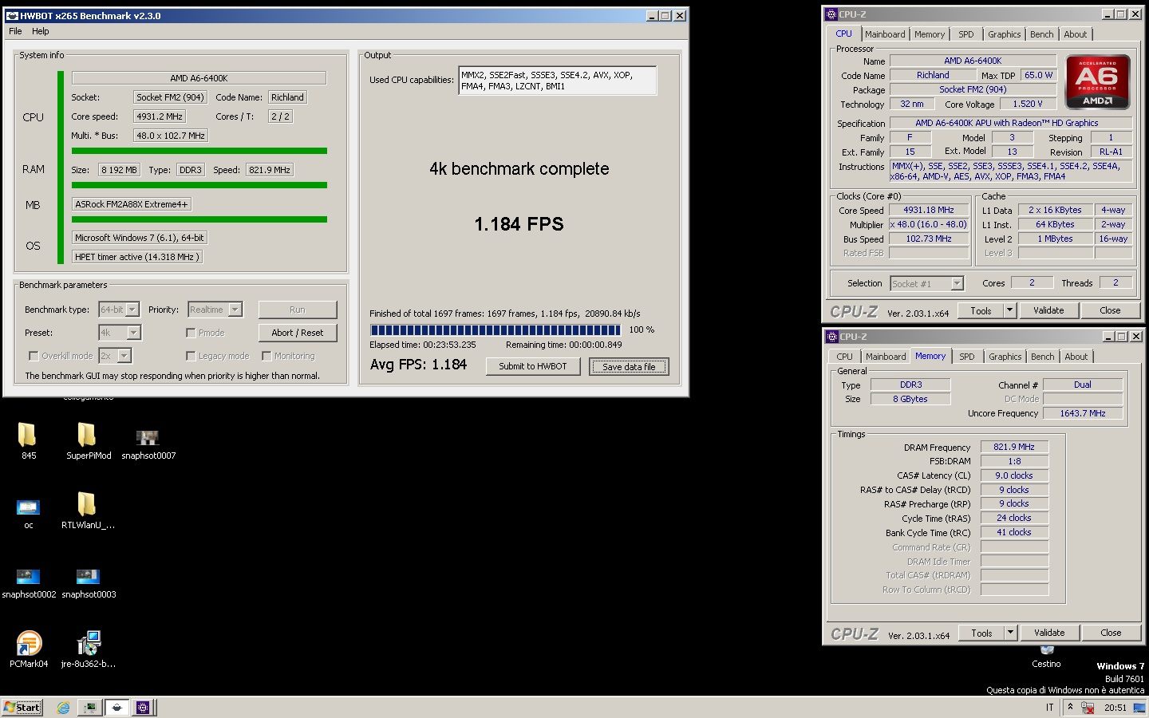
Task: Click the monitor-icon taskbar button
Action: (x=90, y=708)
